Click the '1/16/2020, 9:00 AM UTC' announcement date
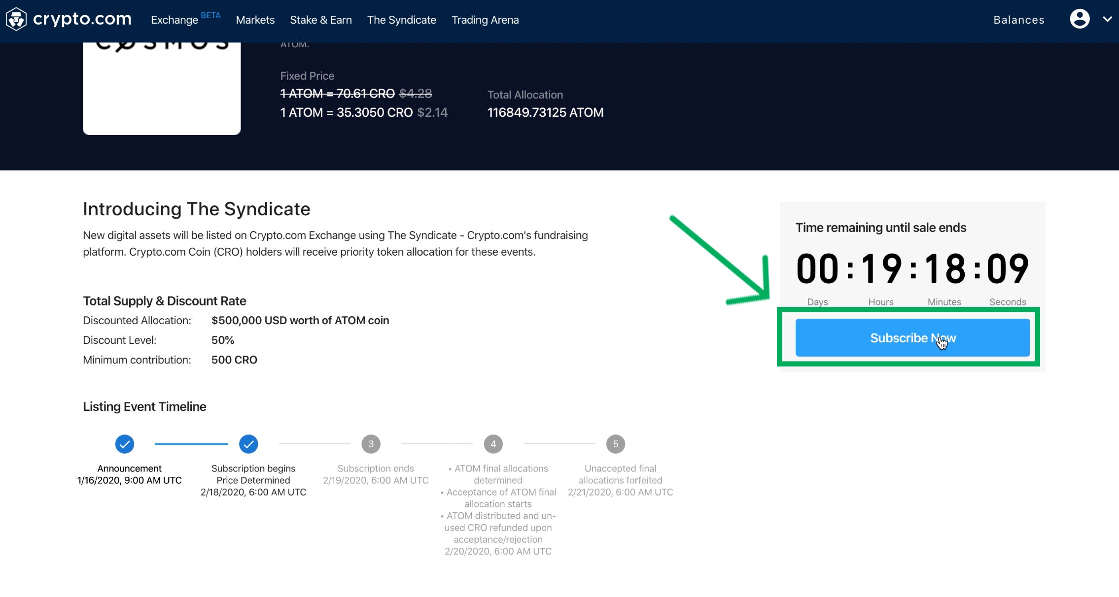The height and width of the screenshot is (597, 1119). point(130,480)
